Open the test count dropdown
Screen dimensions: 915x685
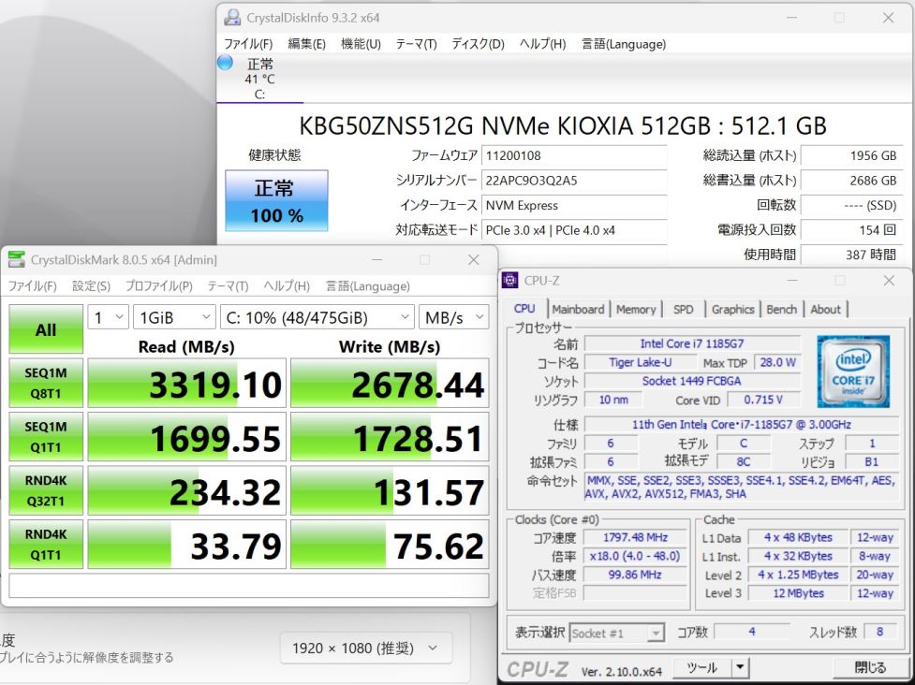point(109,318)
